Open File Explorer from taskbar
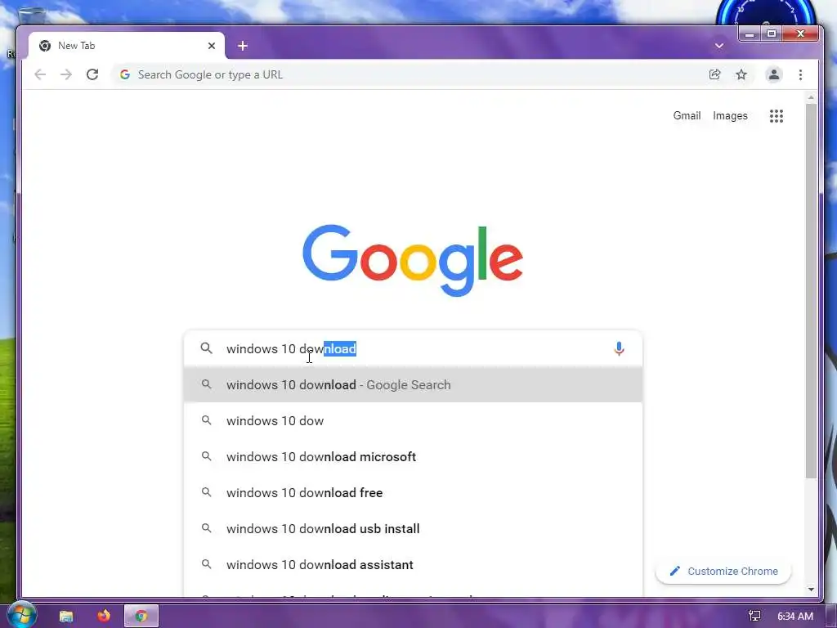This screenshot has height=628, width=837. (66, 617)
